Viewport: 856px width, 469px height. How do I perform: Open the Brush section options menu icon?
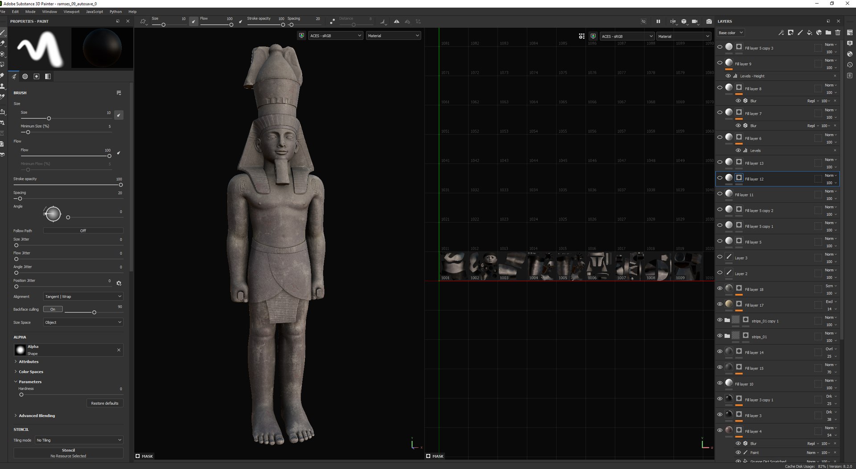119,93
